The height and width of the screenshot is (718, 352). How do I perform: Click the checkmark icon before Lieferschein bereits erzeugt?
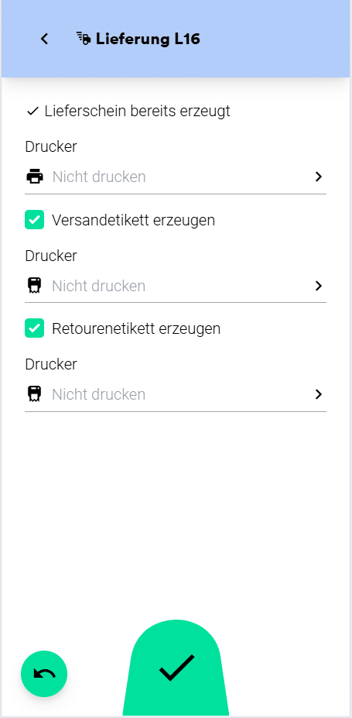(x=33, y=112)
